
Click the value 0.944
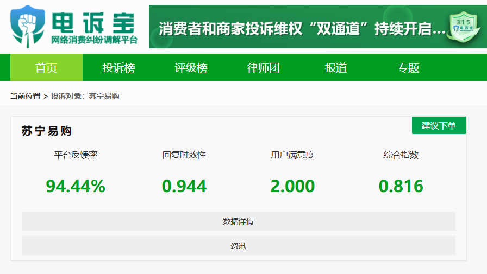pos(184,186)
